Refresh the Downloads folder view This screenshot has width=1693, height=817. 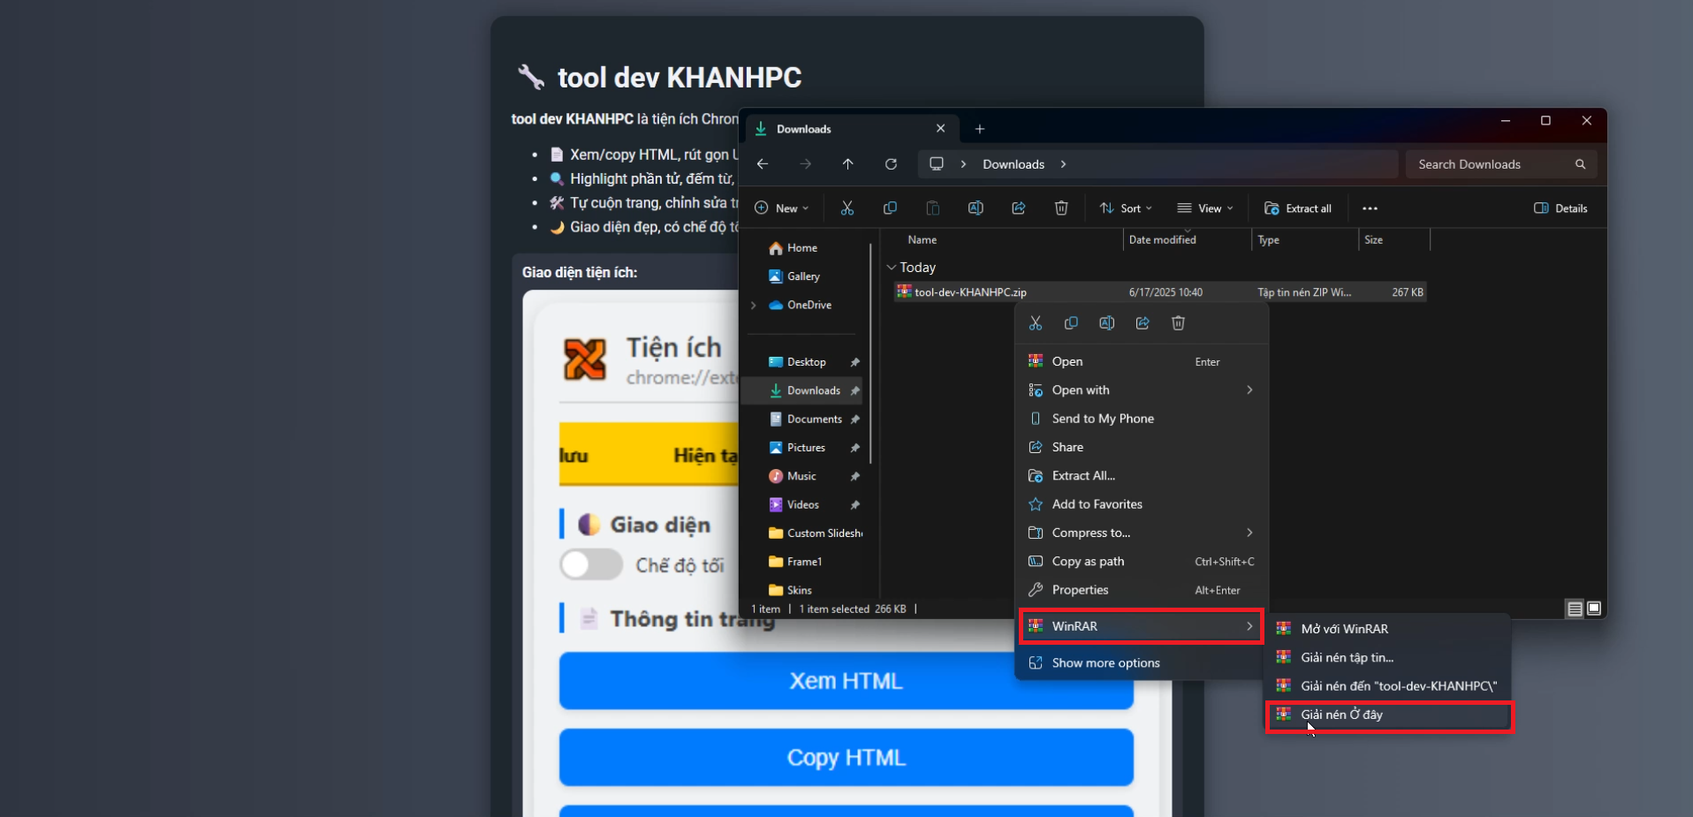891,164
